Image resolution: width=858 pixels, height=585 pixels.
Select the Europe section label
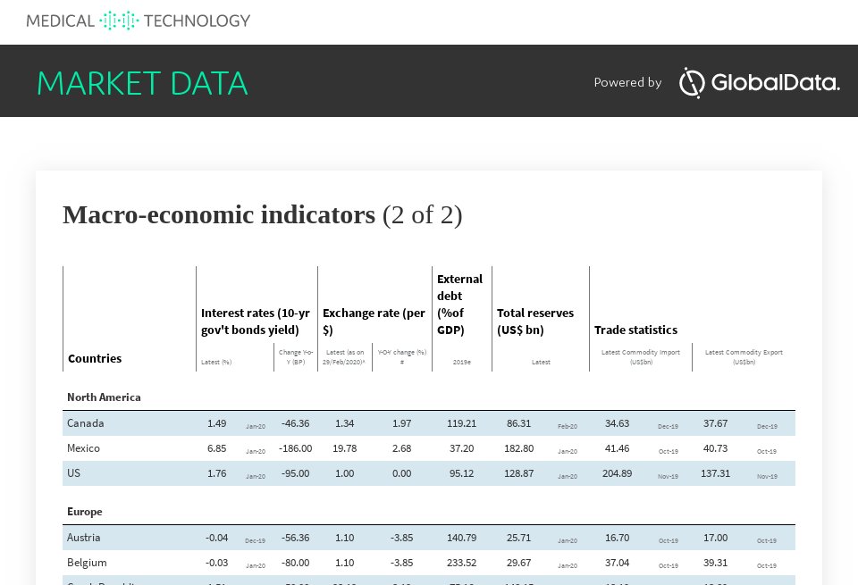[x=85, y=512]
